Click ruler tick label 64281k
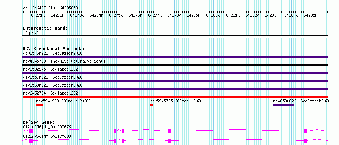This screenshot has width=339, height=145. pyautogui.click(x=233, y=15)
